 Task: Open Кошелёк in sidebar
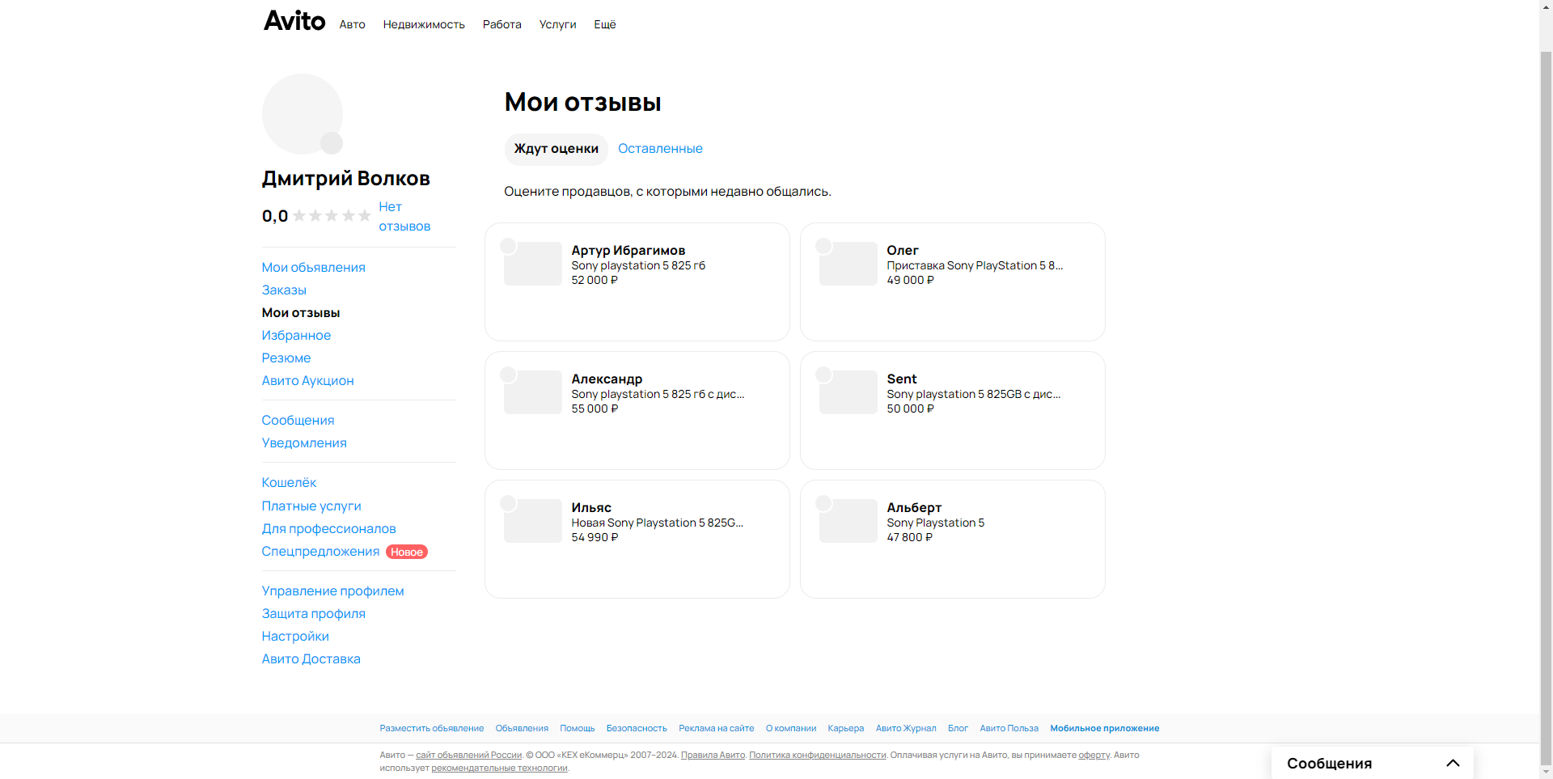(x=289, y=482)
